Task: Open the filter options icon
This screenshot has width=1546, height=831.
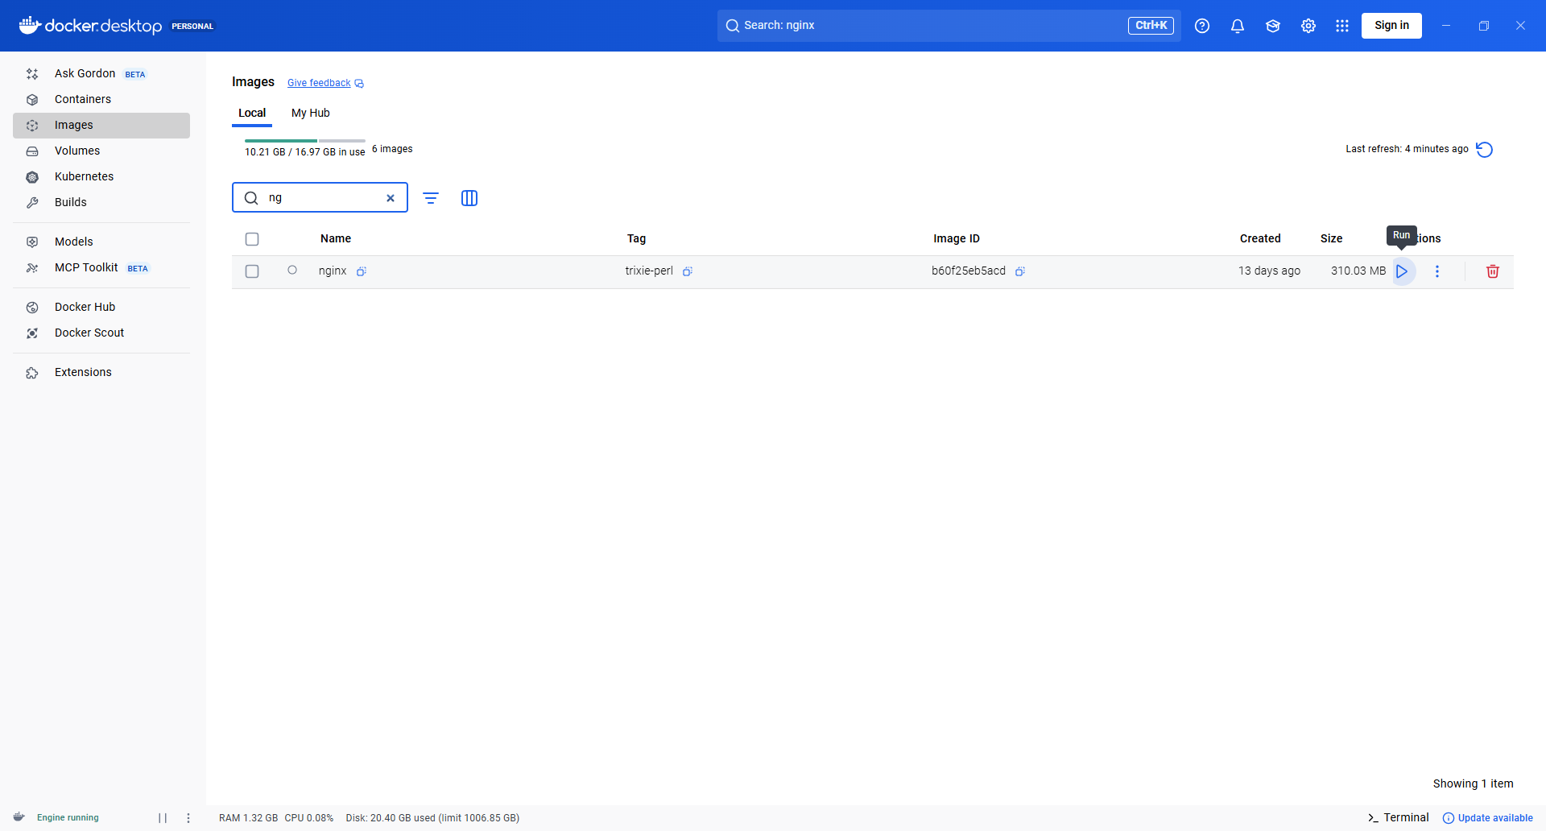Action: 431,198
